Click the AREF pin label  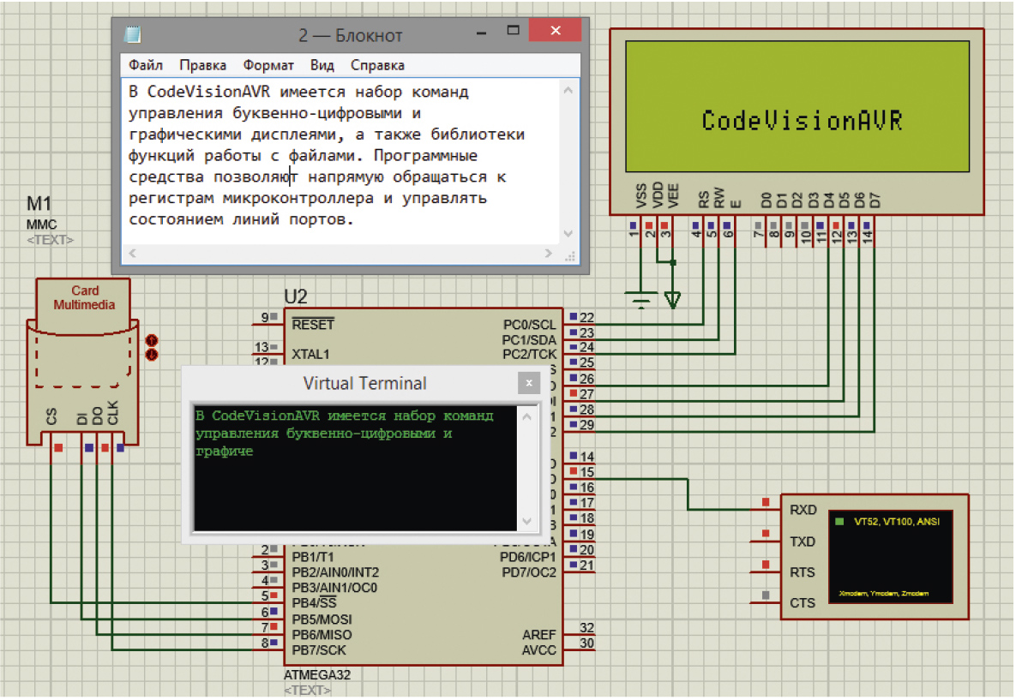pos(539,635)
